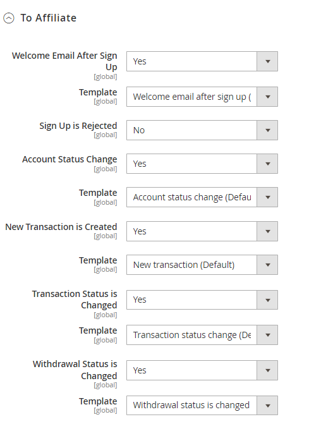Click arrow of Sign Up is Rejected select
321x424 pixels.
267,130
